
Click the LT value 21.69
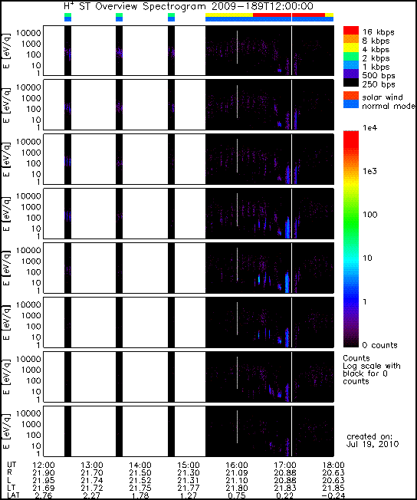(44, 488)
